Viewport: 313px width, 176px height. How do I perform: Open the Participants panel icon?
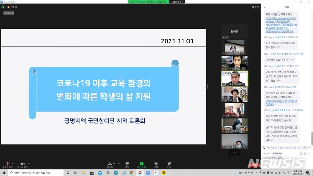[x=110, y=165]
